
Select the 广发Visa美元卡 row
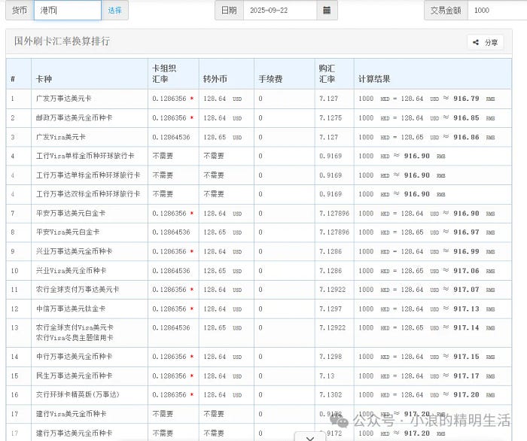(259, 137)
